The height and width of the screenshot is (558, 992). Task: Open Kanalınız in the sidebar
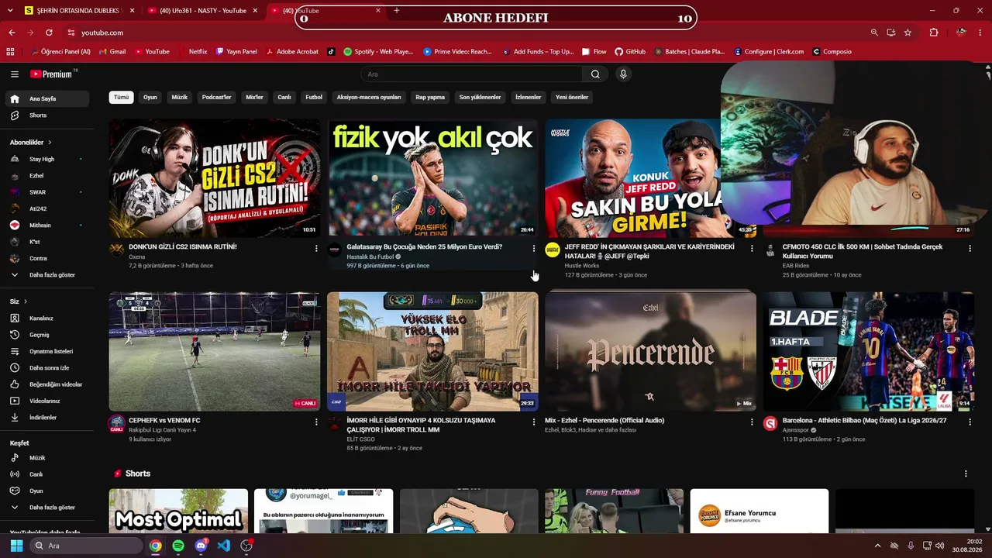click(48, 319)
